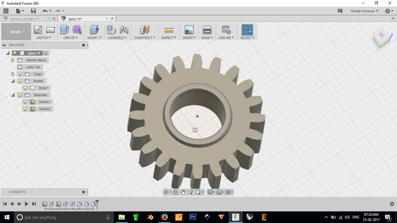The width and height of the screenshot is (397, 223).
Task: Switch to the gear v1 document tab
Action: 75,19
